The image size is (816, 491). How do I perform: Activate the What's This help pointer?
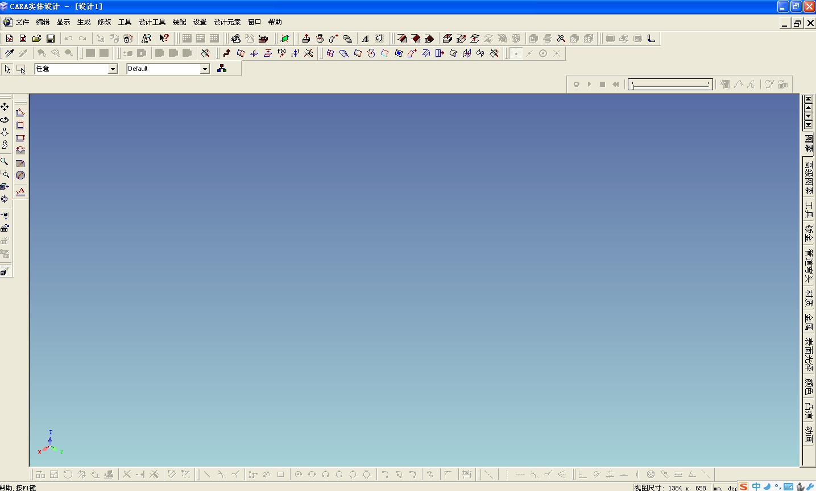click(x=164, y=39)
